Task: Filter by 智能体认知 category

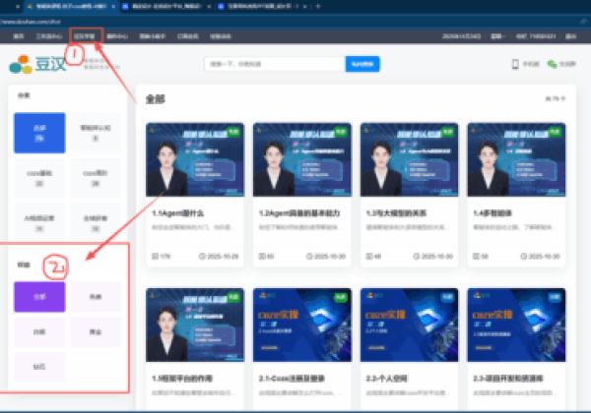Action: click(96, 133)
